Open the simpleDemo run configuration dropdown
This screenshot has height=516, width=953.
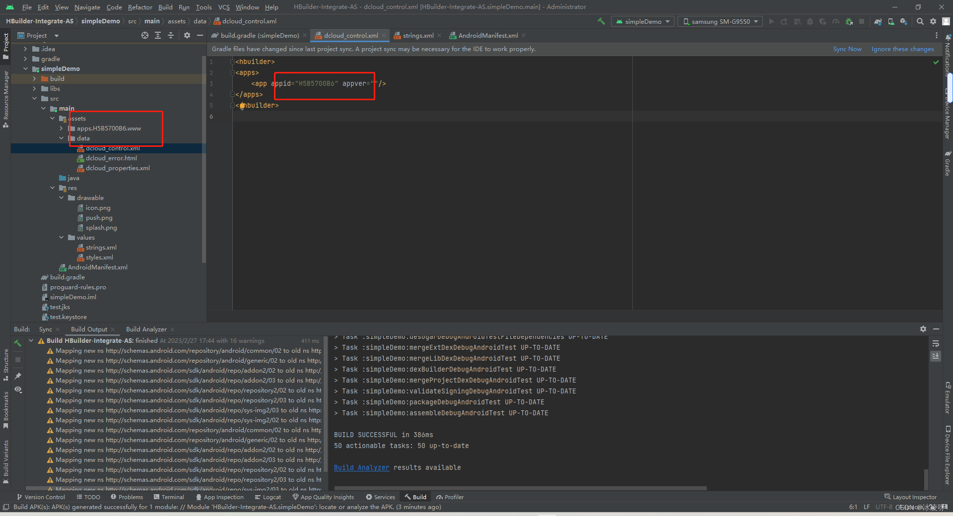coord(642,21)
